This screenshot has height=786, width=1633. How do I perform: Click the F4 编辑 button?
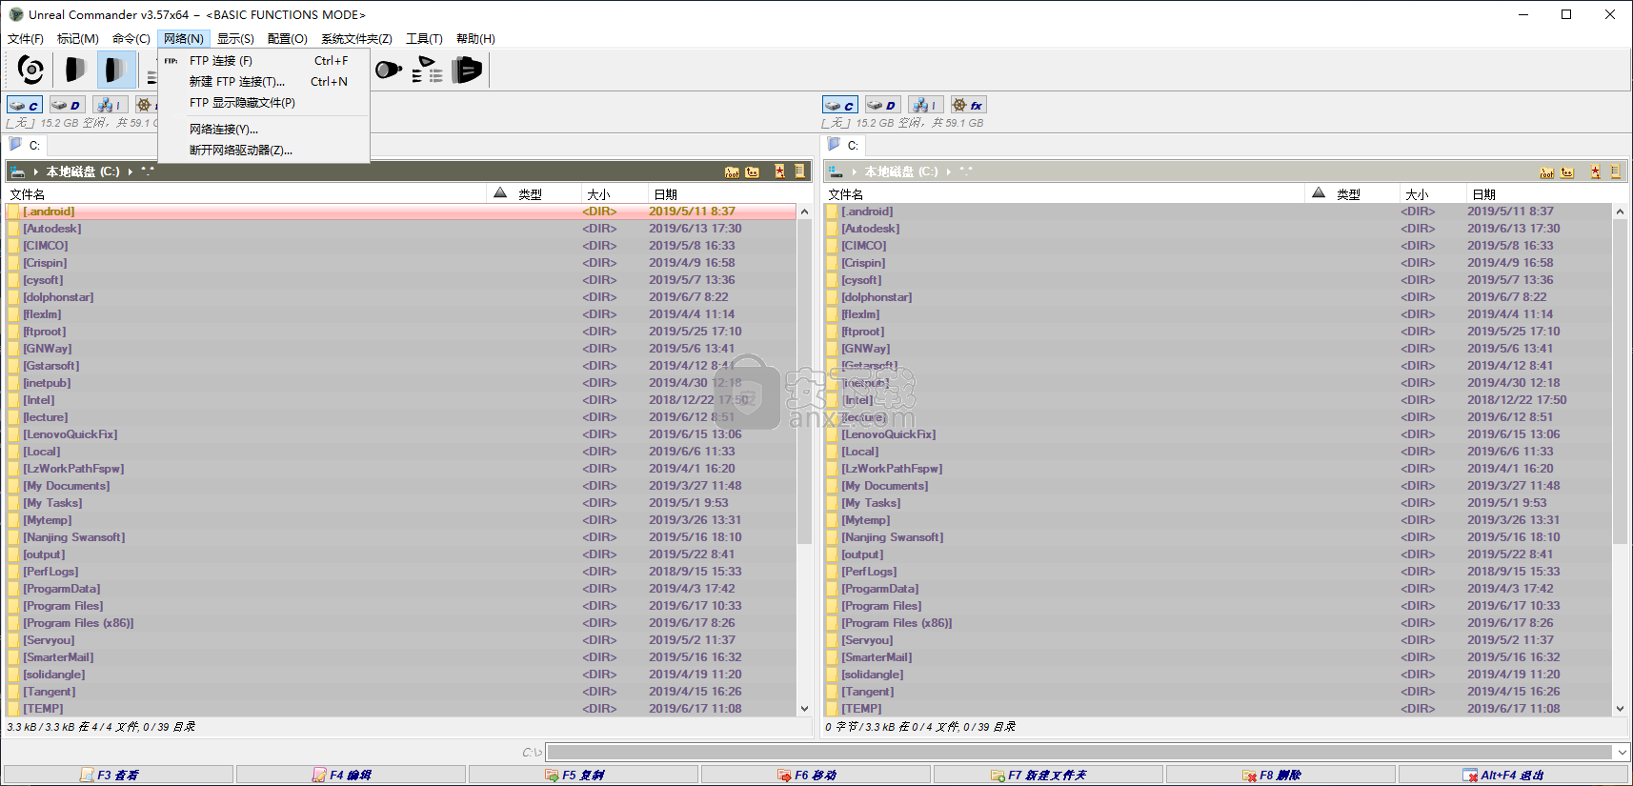coord(351,776)
